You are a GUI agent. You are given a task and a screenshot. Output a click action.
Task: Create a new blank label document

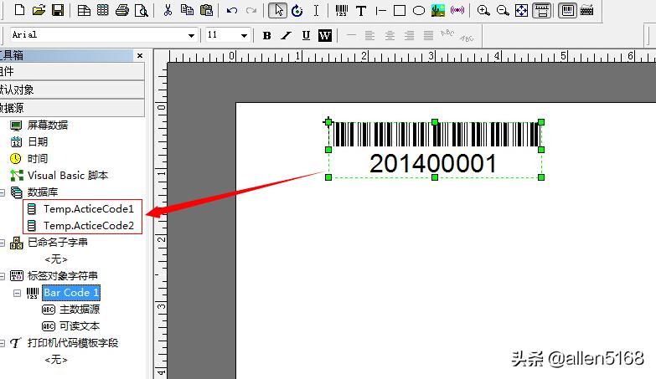[19, 10]
